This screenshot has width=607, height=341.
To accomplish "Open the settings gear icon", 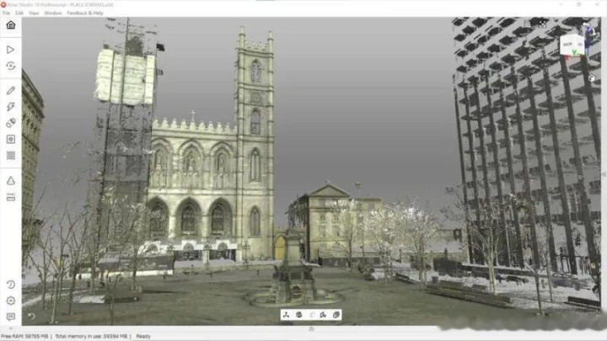I will (x=10, y=301).
